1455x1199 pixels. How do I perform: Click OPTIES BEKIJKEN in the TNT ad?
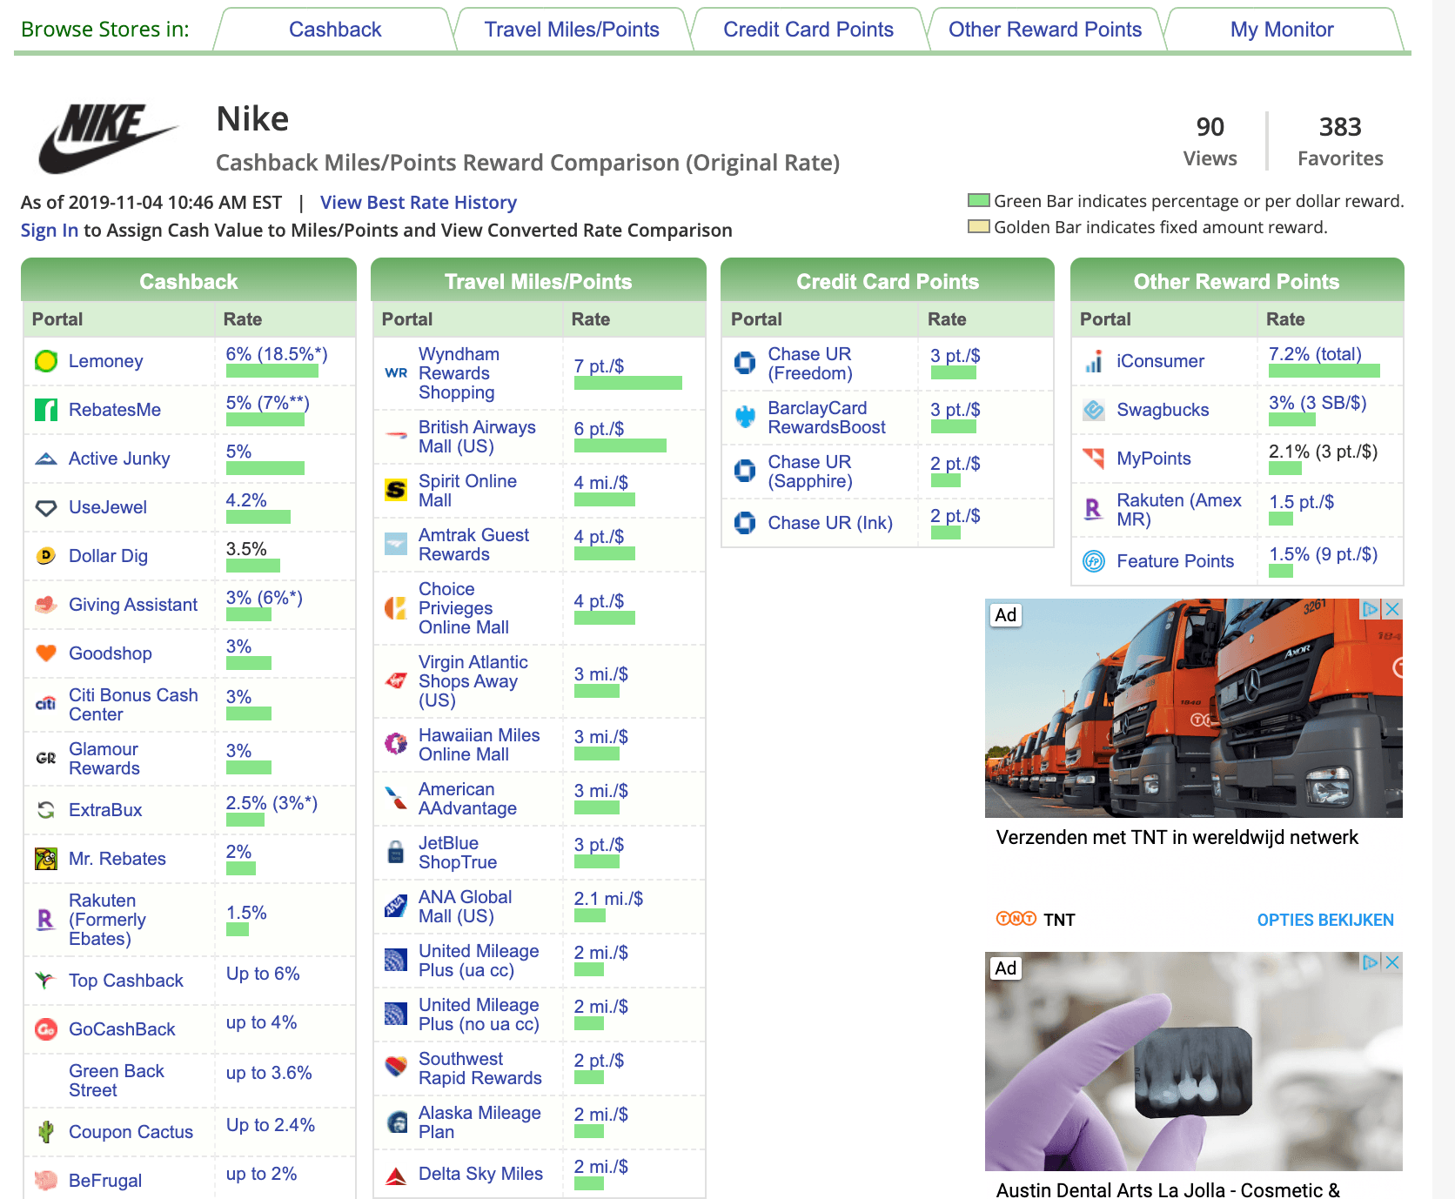[x=1324, y=920]
